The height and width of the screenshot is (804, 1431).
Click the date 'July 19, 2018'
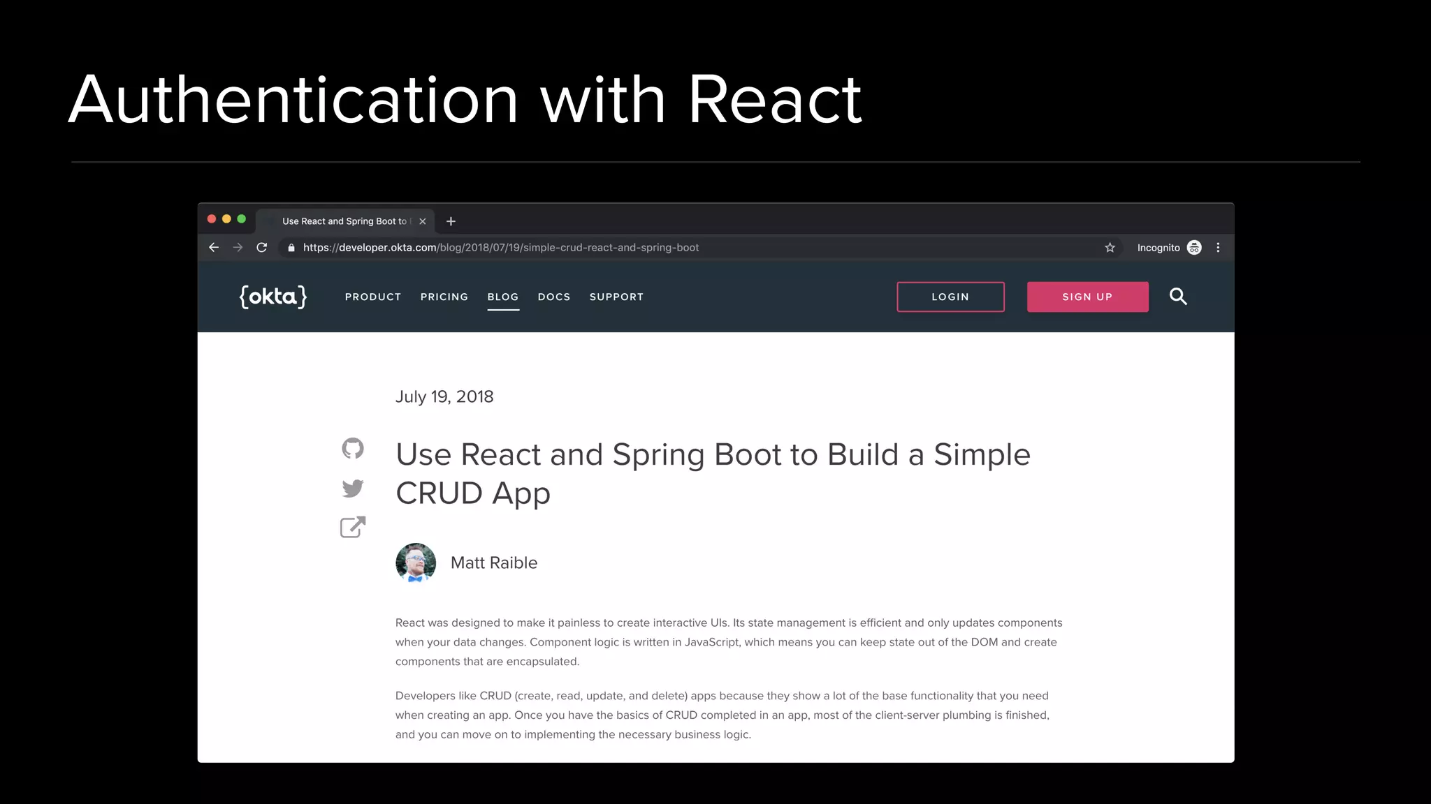tap(444, 396)
